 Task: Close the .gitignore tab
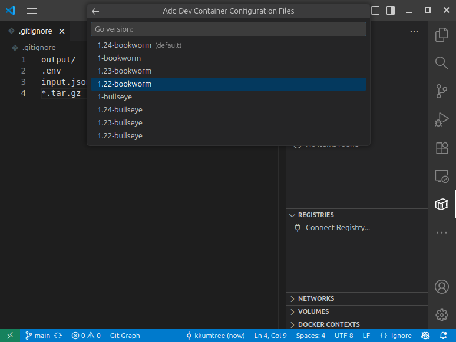(x=62, y=31)
